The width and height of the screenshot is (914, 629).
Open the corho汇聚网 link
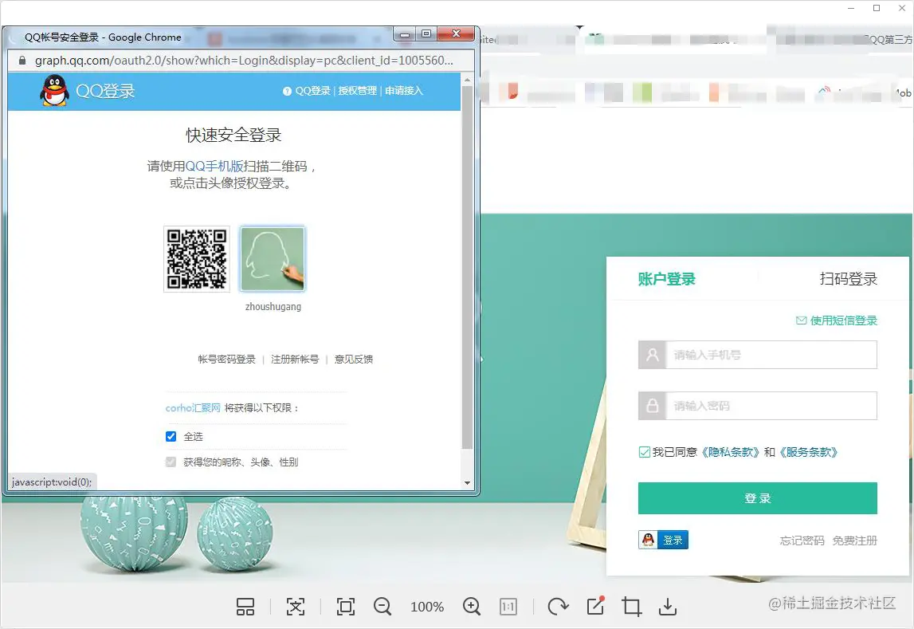pyautogui.click(x=193, y=408)
